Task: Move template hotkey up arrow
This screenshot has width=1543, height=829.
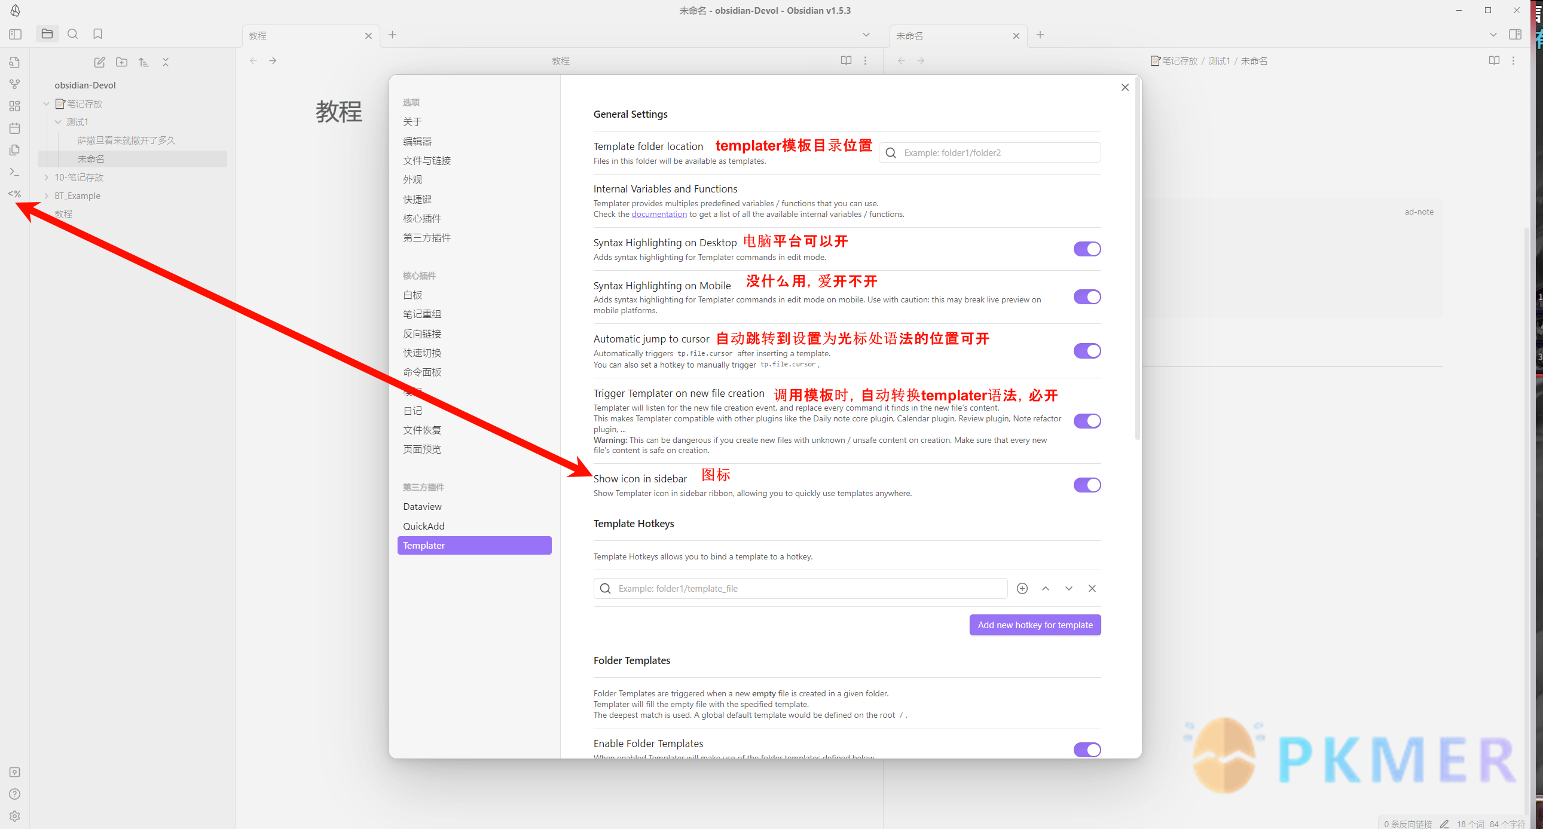Action: click(1045, 588)
